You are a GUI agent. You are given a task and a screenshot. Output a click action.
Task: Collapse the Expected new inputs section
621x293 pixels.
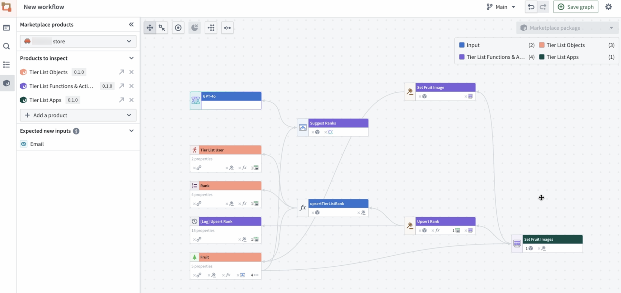(x=132, y=131)
